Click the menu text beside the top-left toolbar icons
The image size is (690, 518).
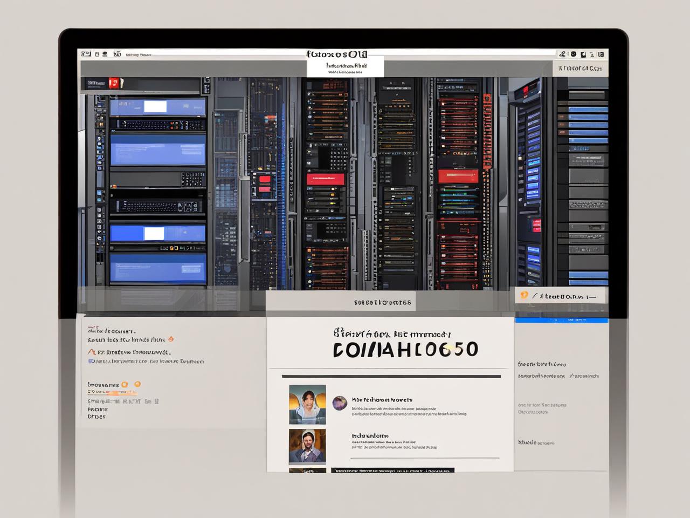(x=139, y=54)
